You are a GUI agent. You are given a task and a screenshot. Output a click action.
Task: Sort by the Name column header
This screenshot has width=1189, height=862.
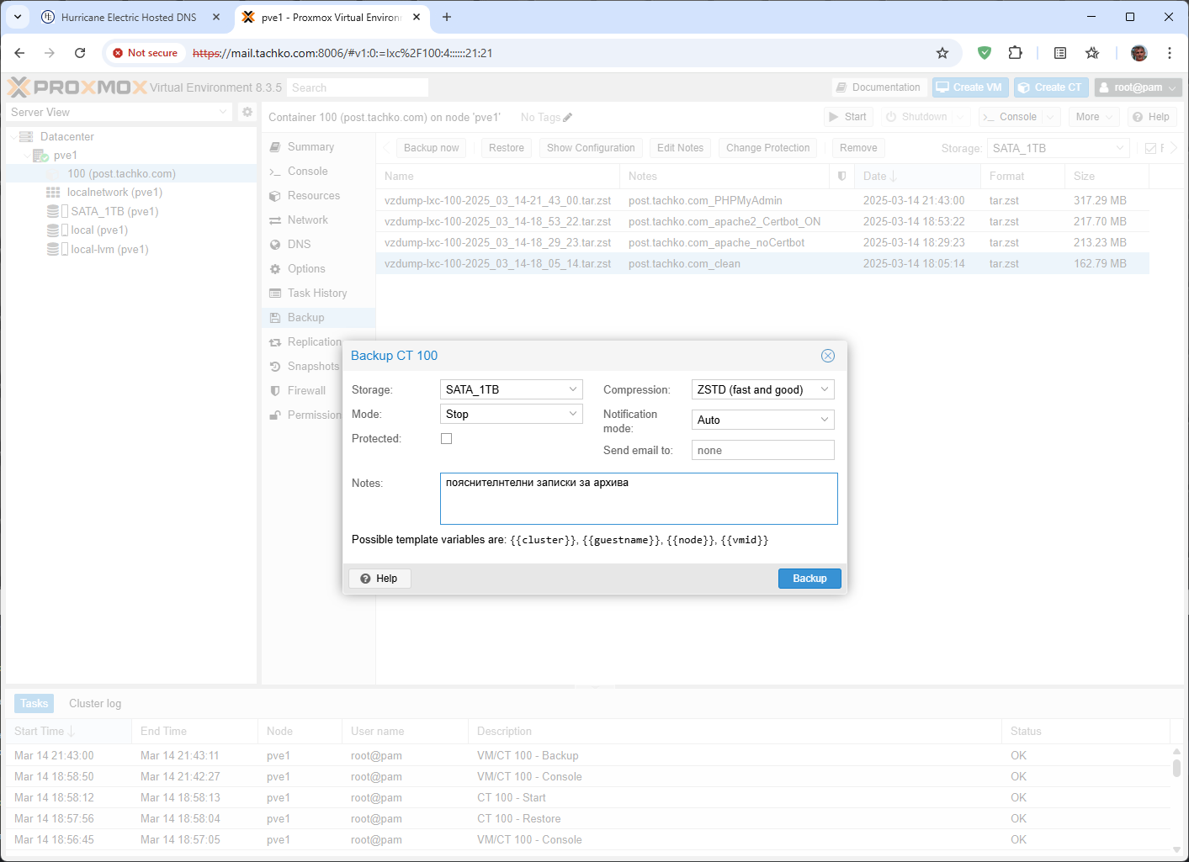pyautogui.click(x=498, y=176)
